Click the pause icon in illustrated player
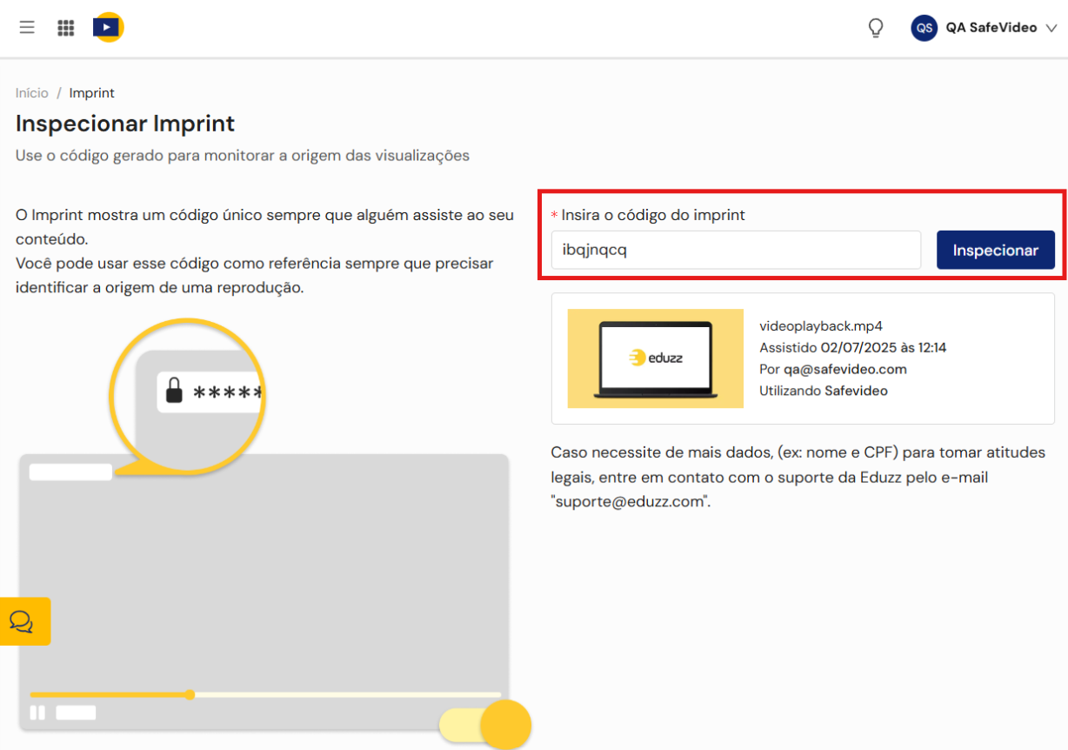Screen dimensions: 1068x750 pyautogui.click(x=37, y=713)
